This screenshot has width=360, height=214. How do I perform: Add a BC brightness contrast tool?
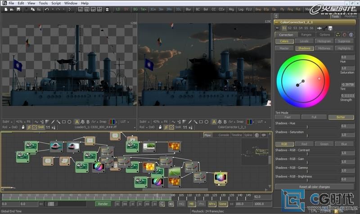198,9
